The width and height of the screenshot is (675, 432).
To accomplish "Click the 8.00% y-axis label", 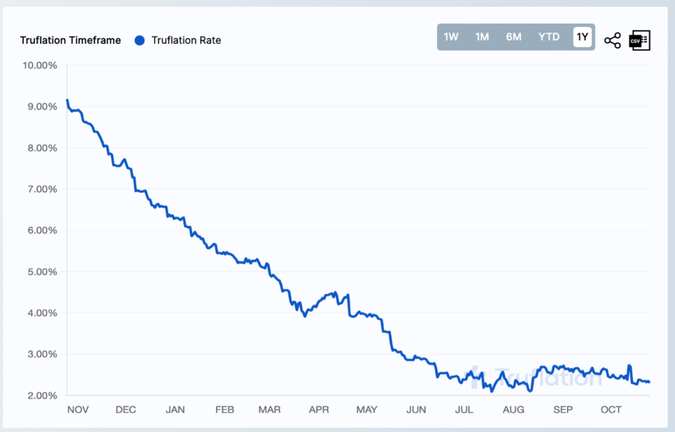I will (x=42, y=148).
